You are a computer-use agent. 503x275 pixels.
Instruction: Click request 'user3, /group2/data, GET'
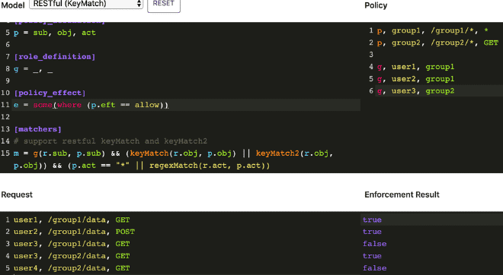[x=72, y=256]
